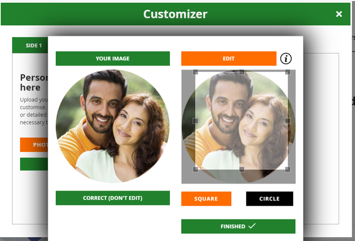
Task: Select the CIRCLE crop shape
Action: point(269,199)
